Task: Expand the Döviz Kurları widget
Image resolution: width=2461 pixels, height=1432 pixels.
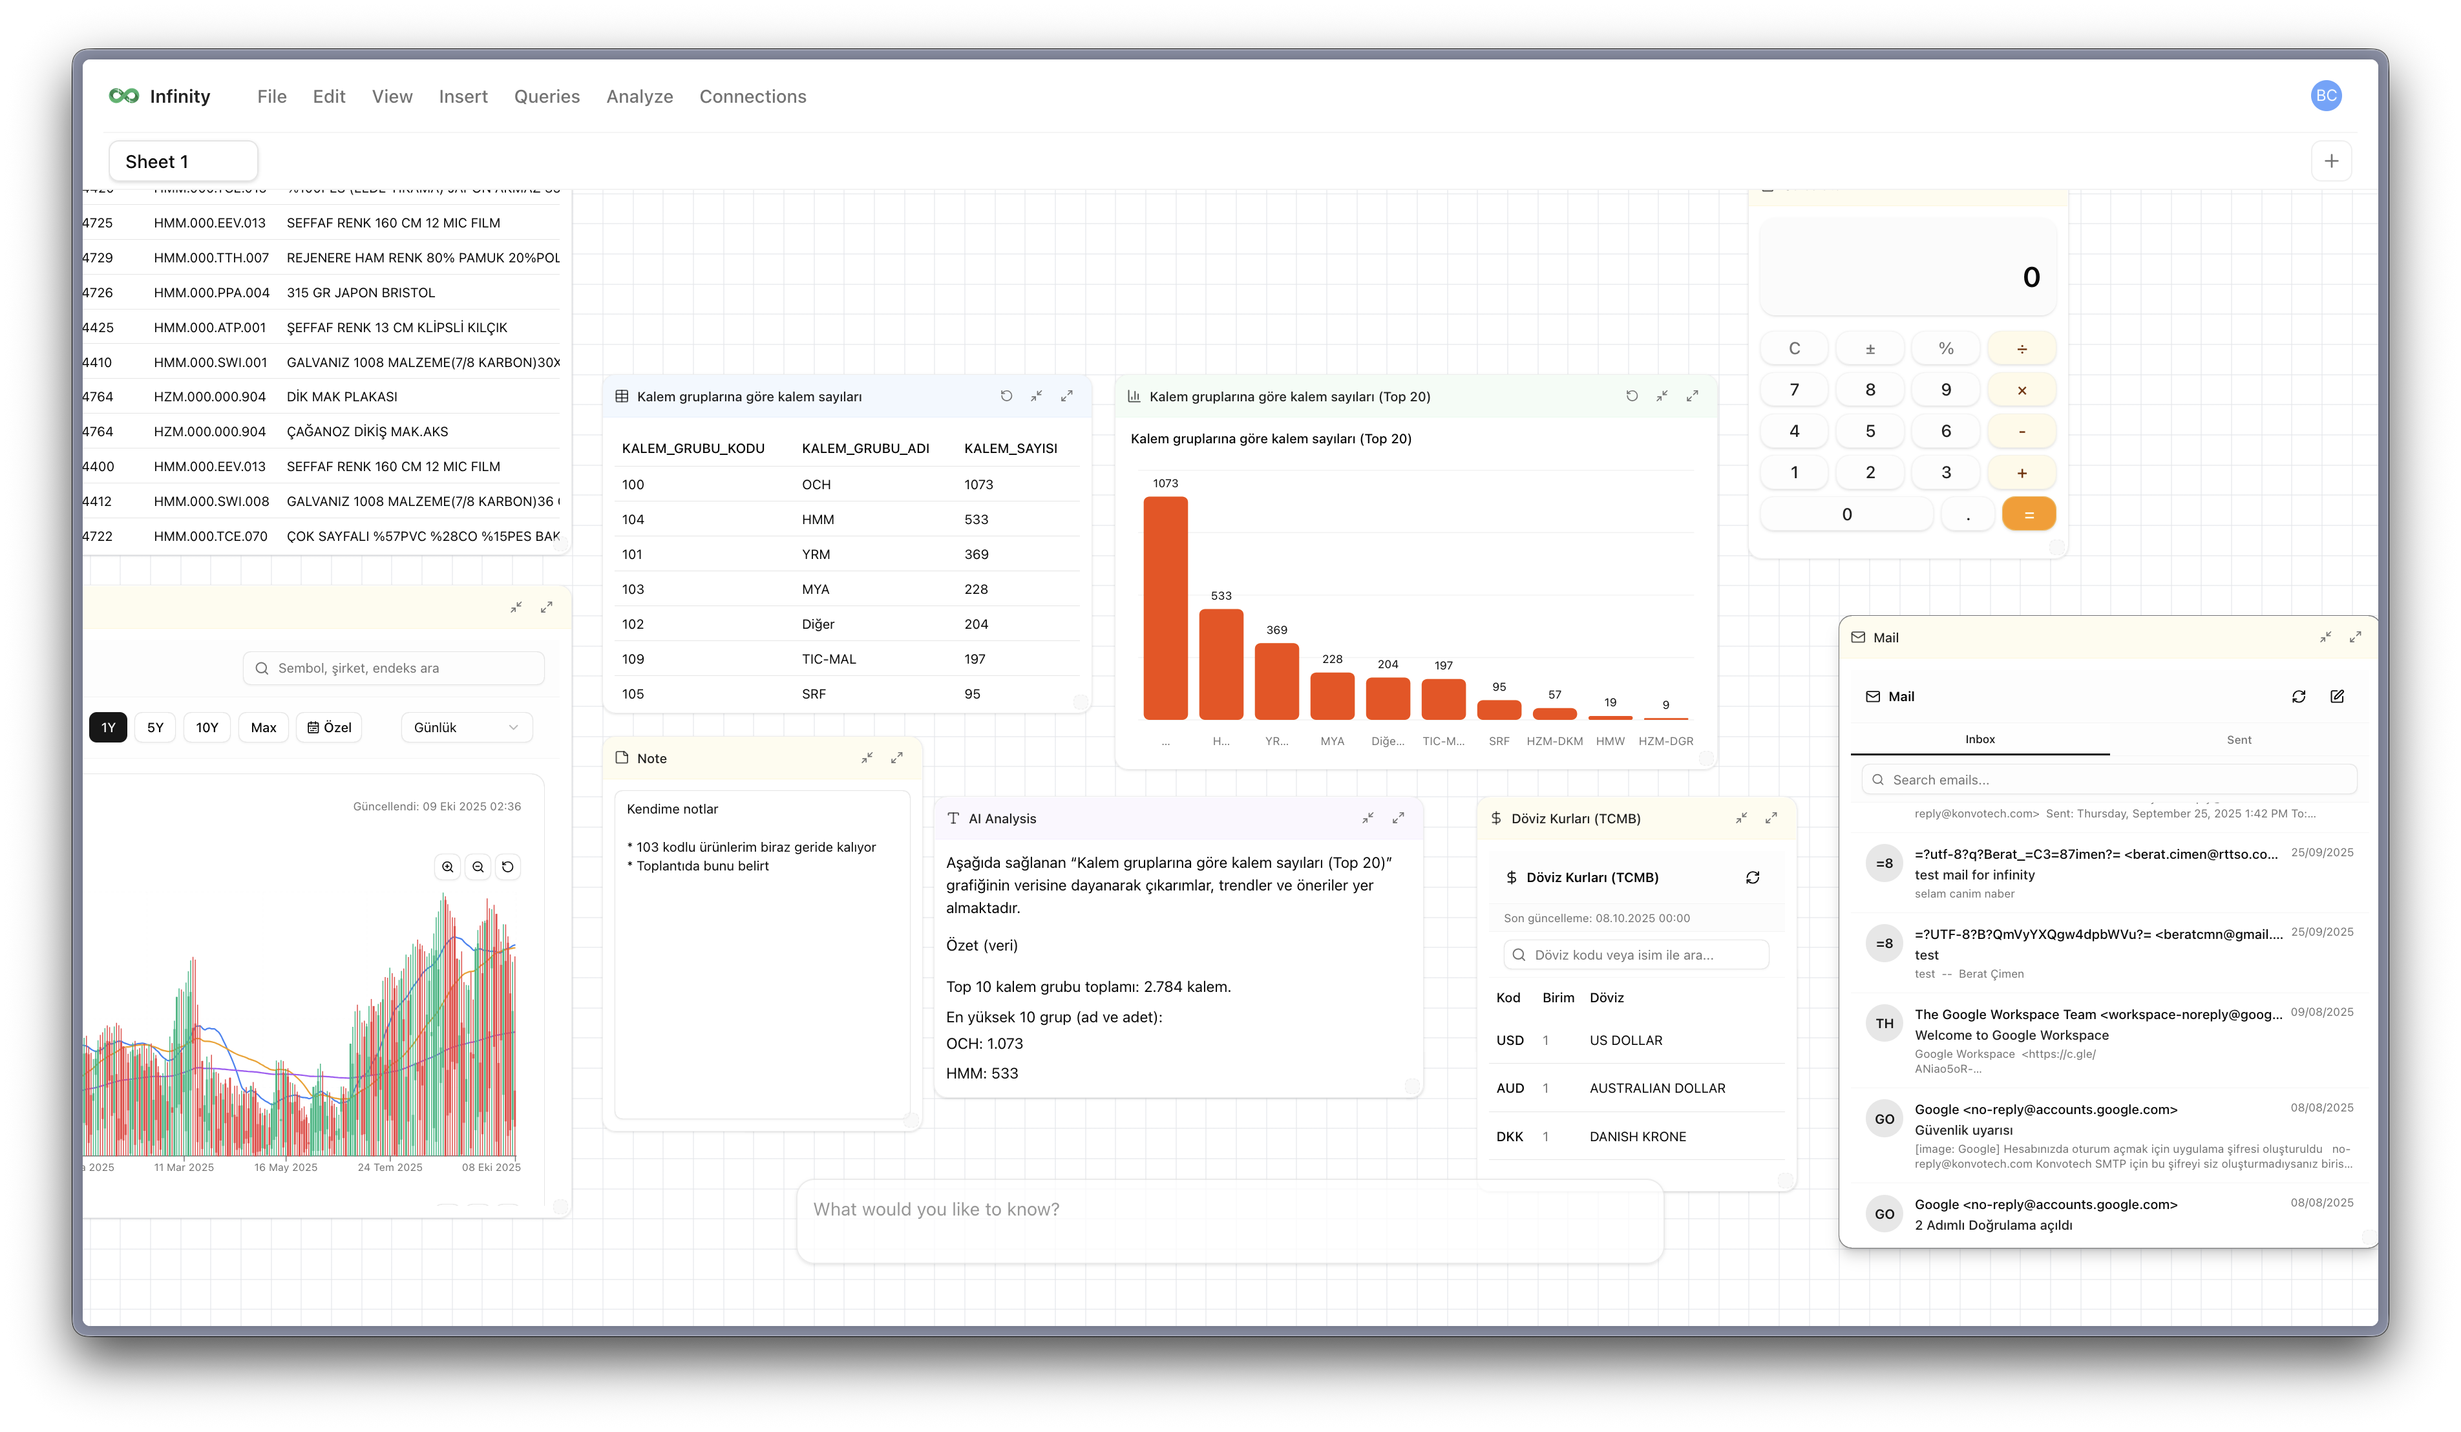Action: click(1771, 817)
